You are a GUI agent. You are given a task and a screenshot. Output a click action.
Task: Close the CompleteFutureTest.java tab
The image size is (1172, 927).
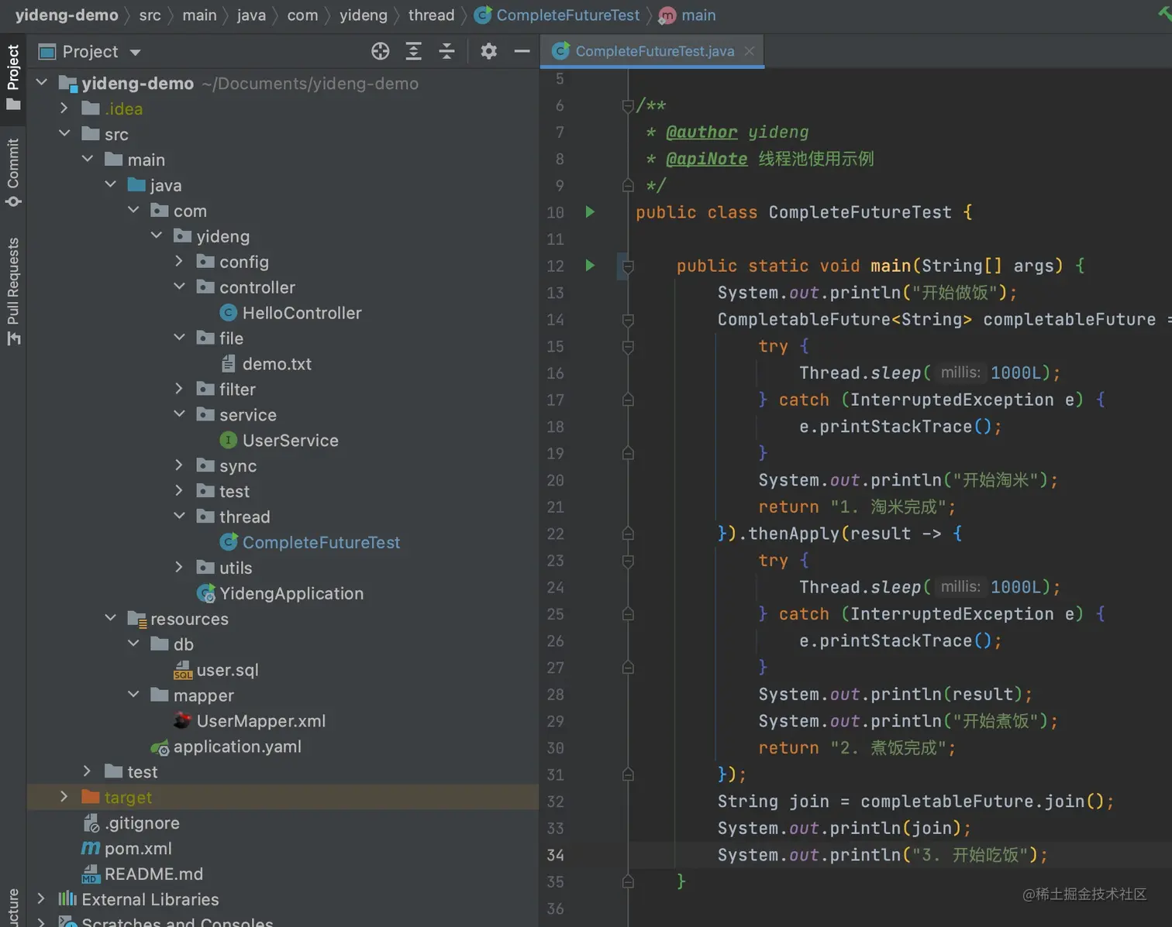click(749, 51)
